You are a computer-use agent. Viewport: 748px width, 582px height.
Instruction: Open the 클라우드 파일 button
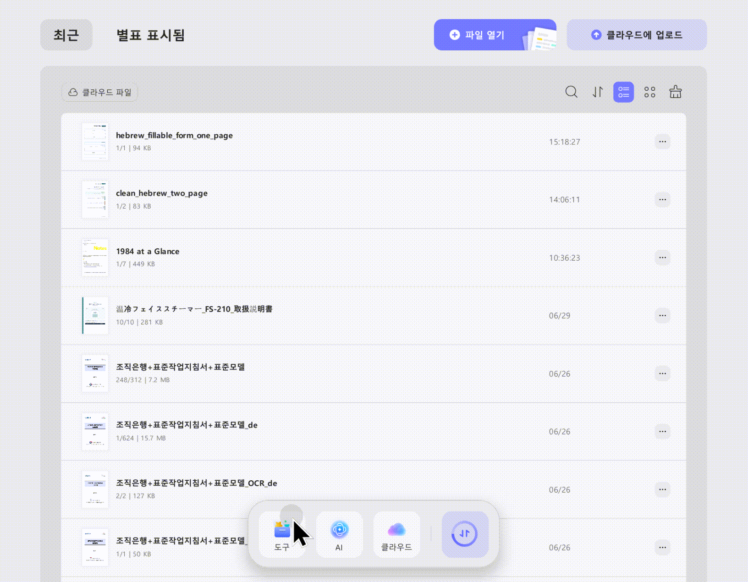[100, 93]
